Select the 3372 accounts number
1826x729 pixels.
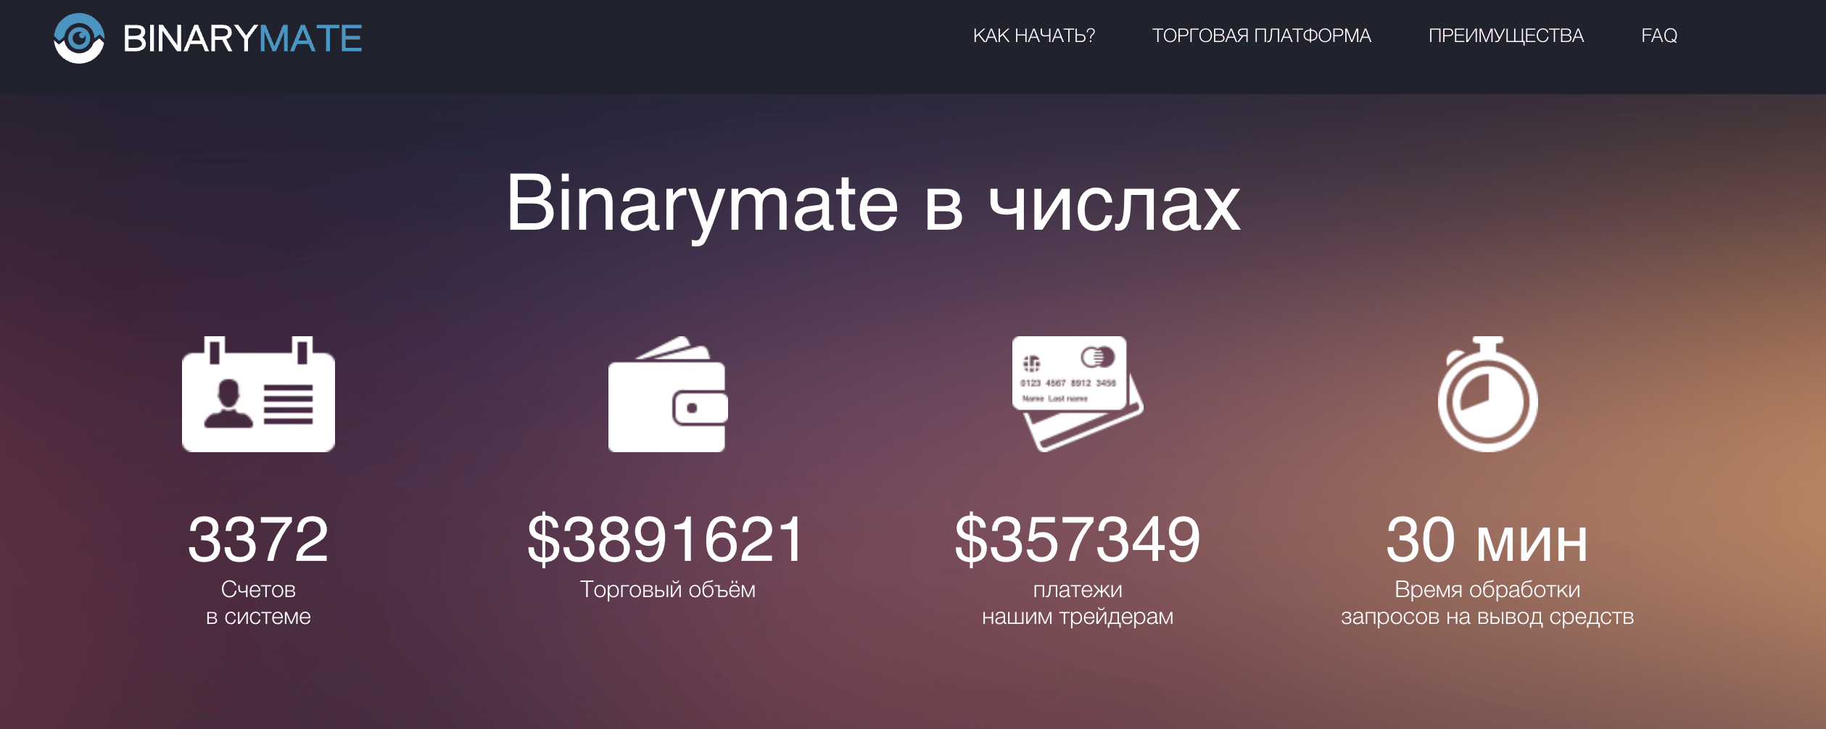[x=258, y=539]
